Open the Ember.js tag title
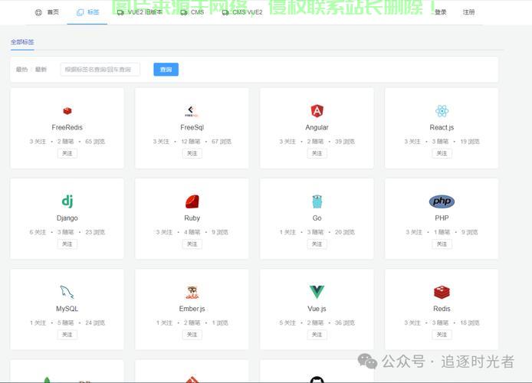The height and width of the screenshot is (383, 532). [x=192, y=309]
